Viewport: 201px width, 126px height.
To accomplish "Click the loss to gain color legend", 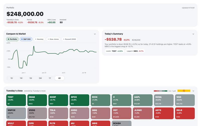I will [x=165, y=91].
